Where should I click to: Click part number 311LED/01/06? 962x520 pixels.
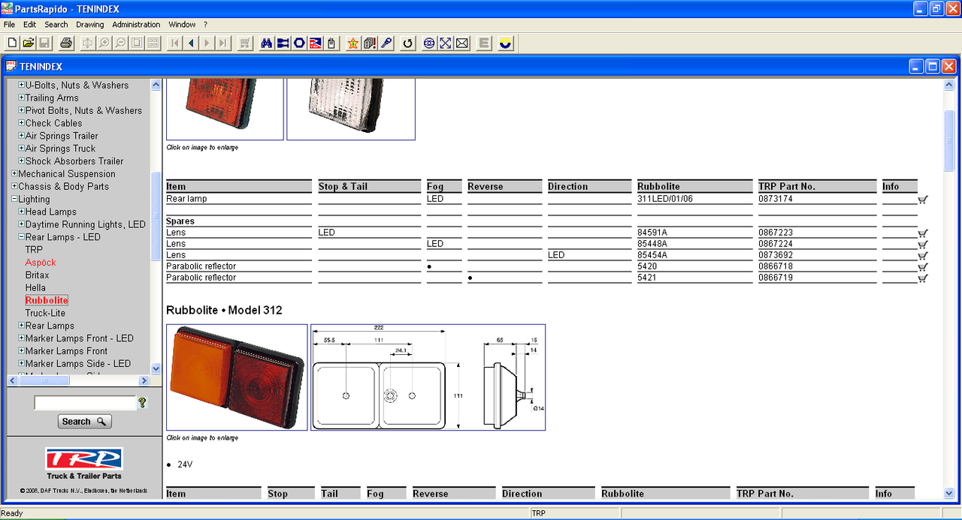665,199
